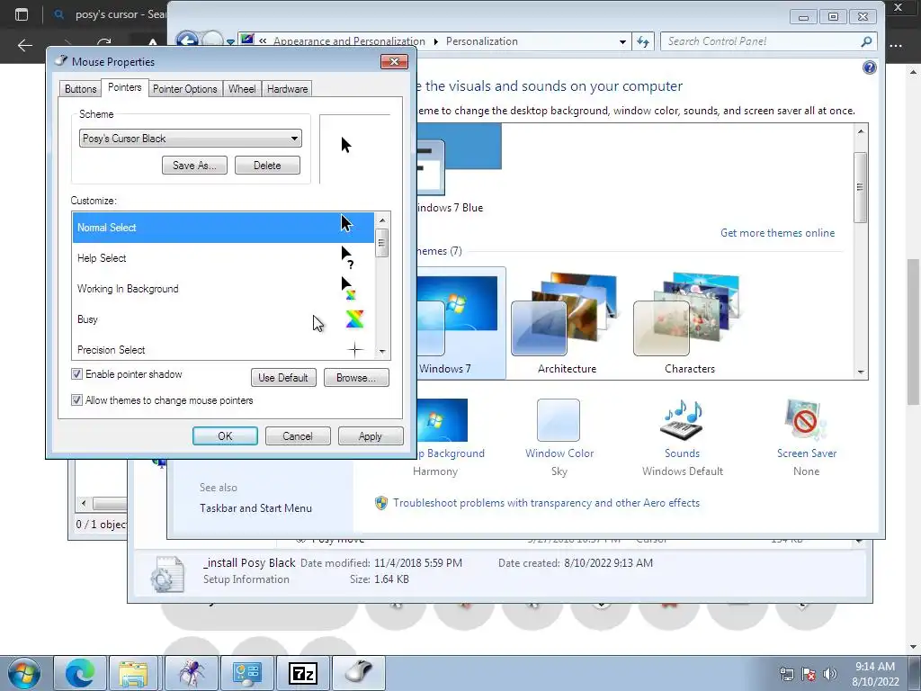This screenshot has height=691, width=921.
Task: Open the Window Color swatch icon
Action: click(558, 419)
